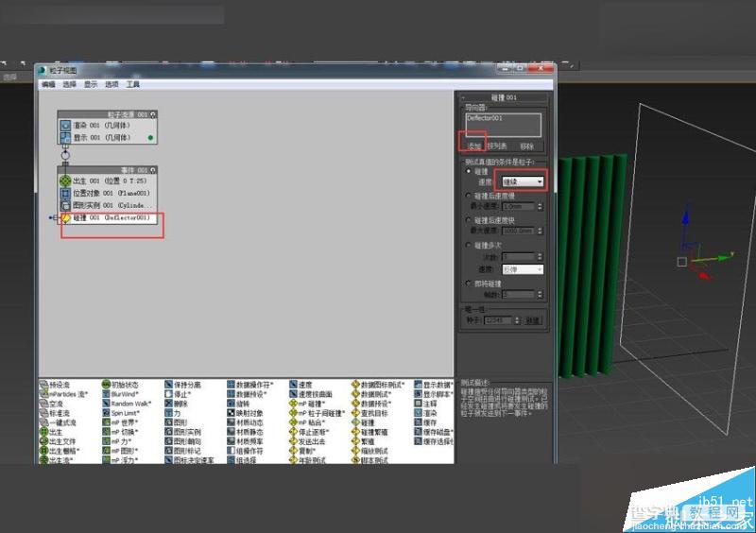Pick the 力 operator in the depot

(x=173, y=413)
